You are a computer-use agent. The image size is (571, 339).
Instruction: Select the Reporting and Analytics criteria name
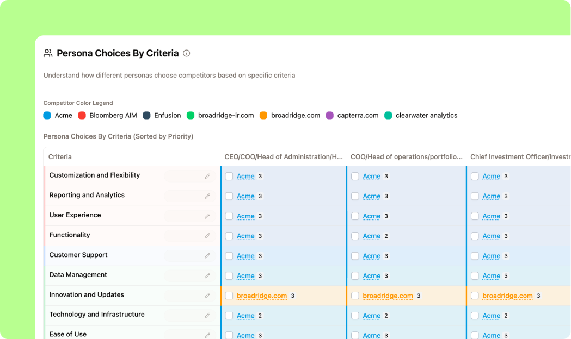[87, 195]
